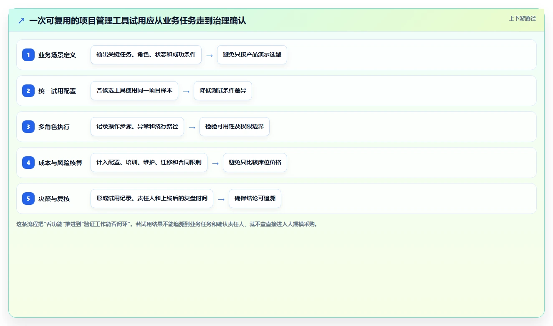Click the arrow before 避免只比较席位价格
The width and height of the screenshot is (553, 326).
pos(215,163)
